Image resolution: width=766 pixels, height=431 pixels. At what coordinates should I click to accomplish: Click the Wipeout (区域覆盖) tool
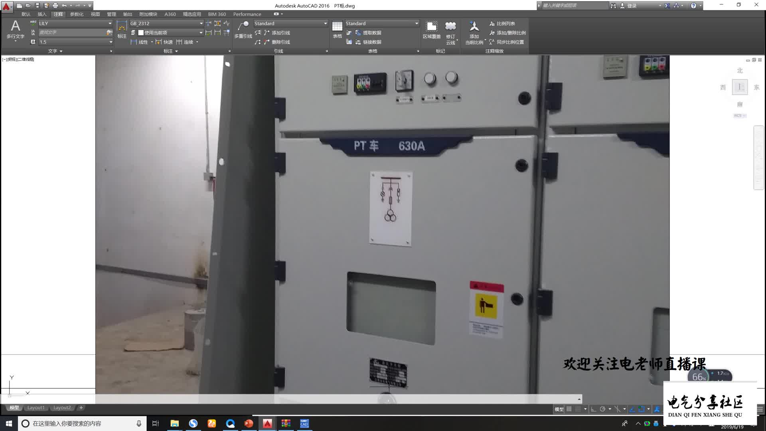pyautogui.click(x=432, y=30)
